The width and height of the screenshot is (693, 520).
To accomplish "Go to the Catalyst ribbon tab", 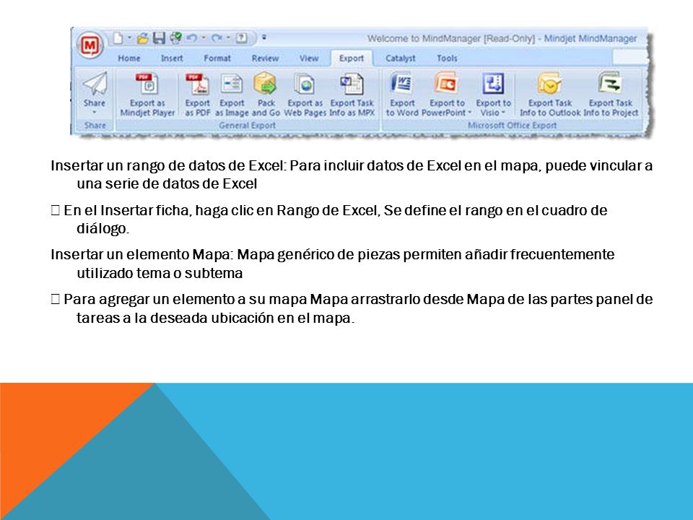I will (x=400, y=58).
